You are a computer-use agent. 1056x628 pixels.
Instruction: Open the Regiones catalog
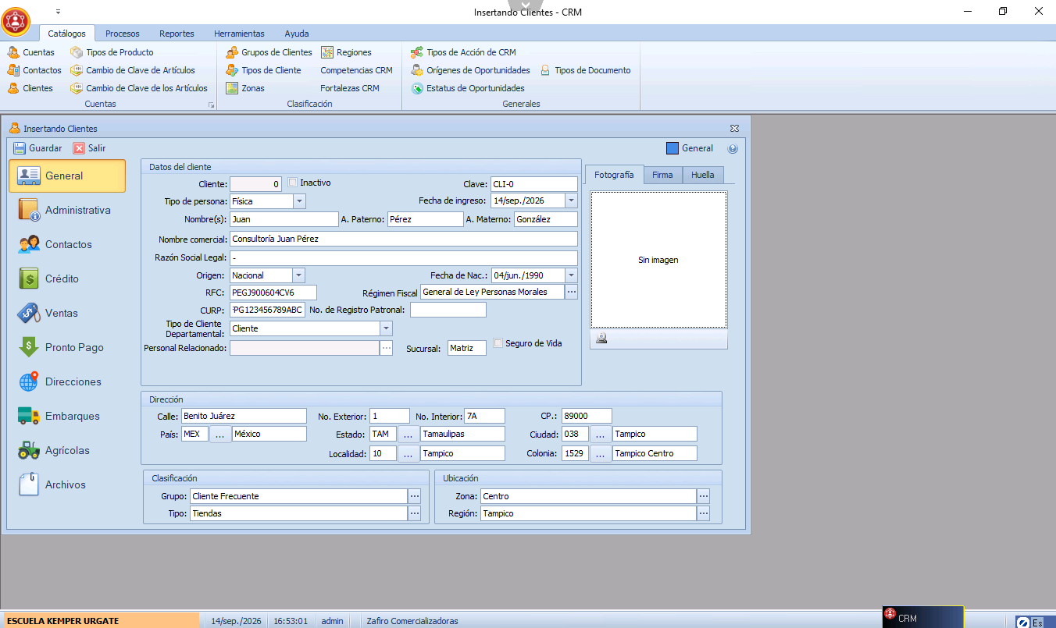(x=346, y=52)
